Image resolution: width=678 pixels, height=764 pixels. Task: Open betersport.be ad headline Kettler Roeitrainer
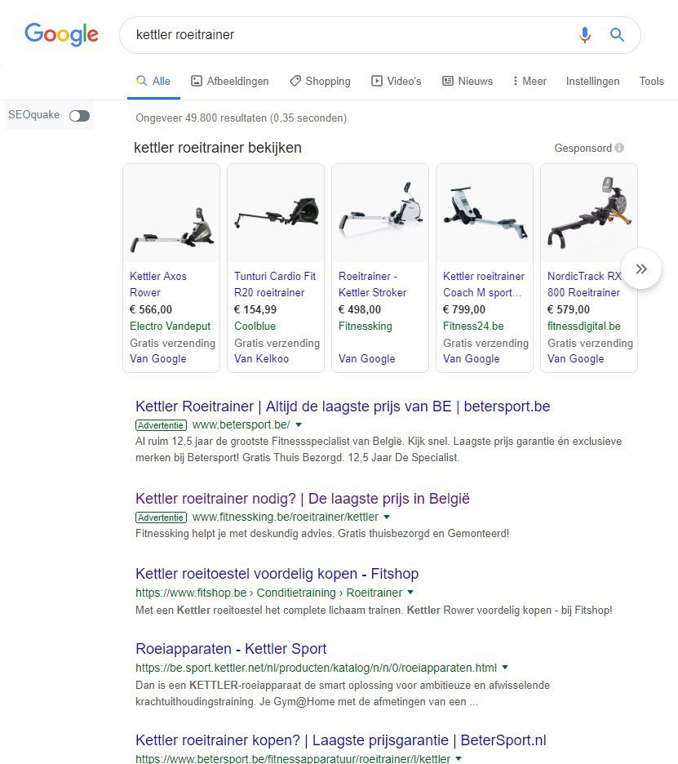click(x=343, y=406)
